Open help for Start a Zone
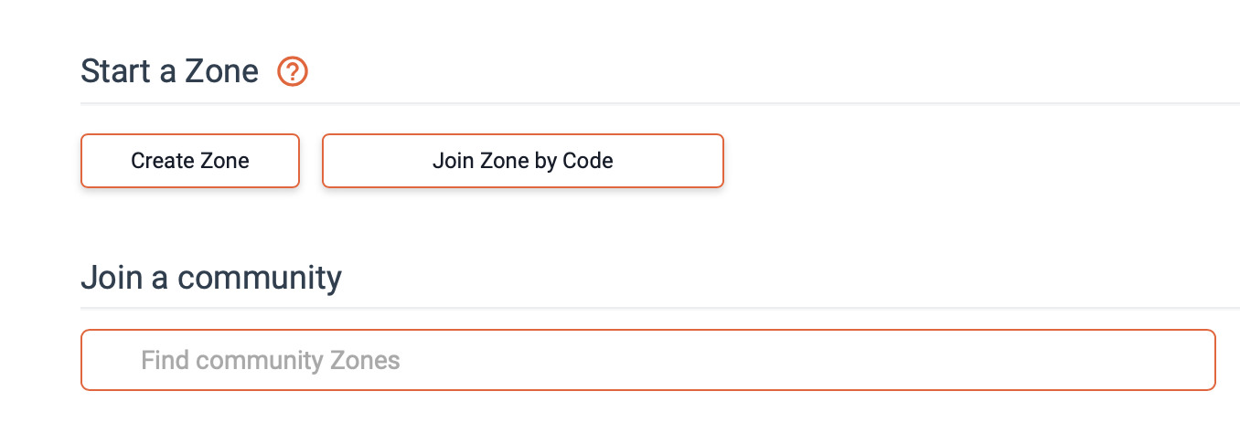Image resolution: width=1240 pixels, height=444 pixels. point(293,71)
